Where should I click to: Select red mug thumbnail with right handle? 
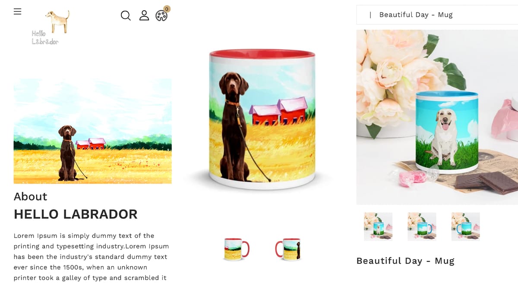click(237, 249)
